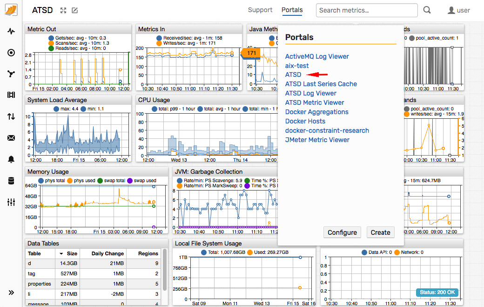Click the Configure button

(342, 232)
